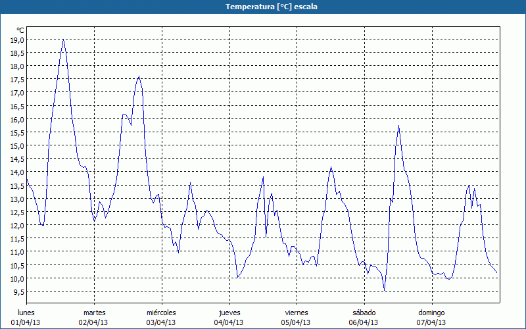Pick the "sábado" day label
526x329 pixels.
[x=364, y=312]
